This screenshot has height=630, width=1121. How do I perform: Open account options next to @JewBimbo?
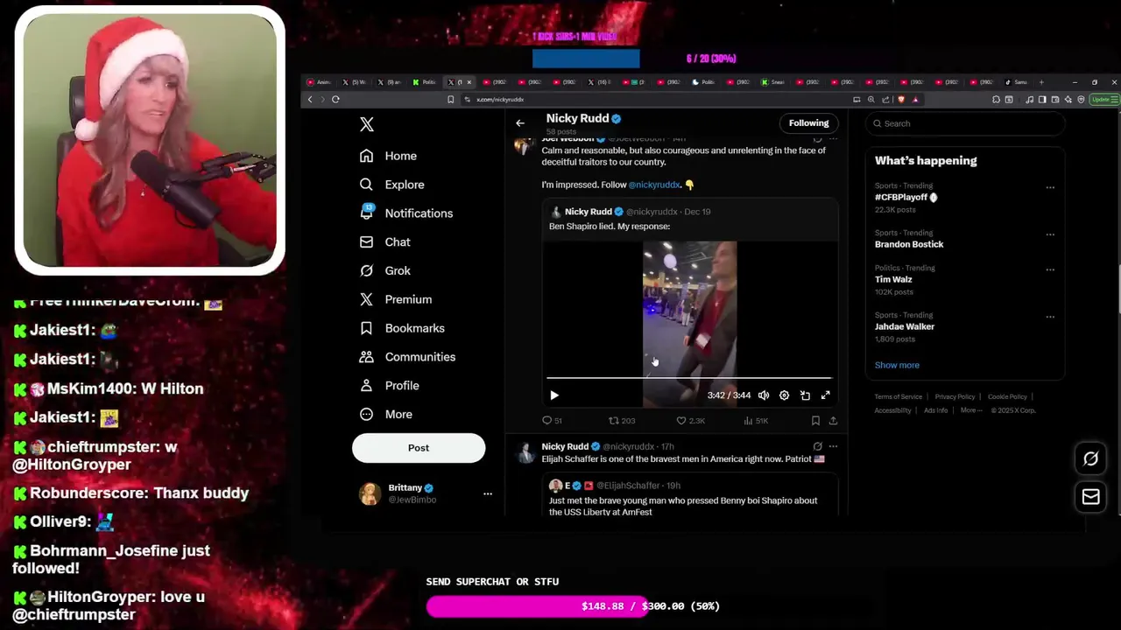488,493
